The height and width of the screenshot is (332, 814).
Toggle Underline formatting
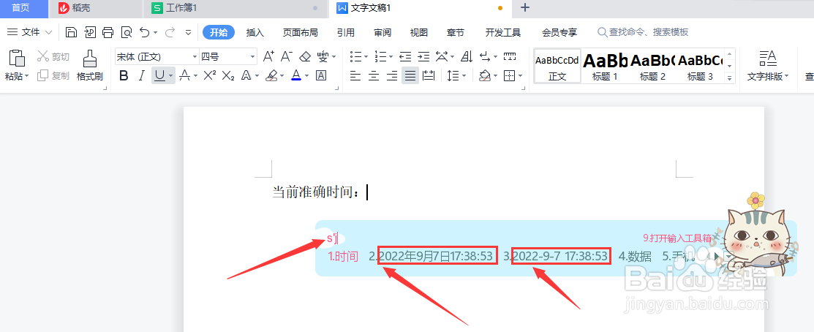pyautogui.click(x=159, y=76)
